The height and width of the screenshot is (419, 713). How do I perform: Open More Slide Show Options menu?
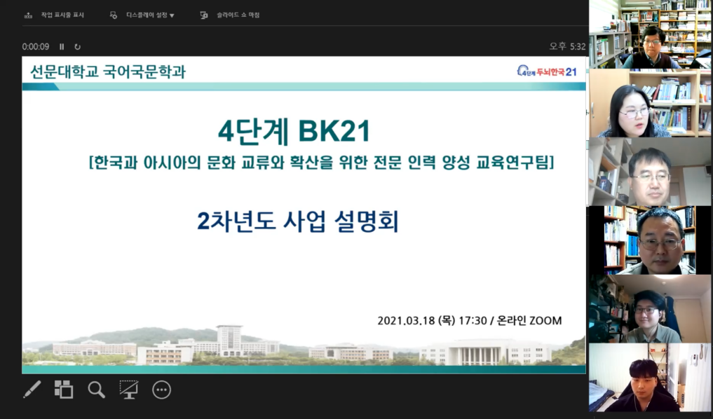(161, 390)
